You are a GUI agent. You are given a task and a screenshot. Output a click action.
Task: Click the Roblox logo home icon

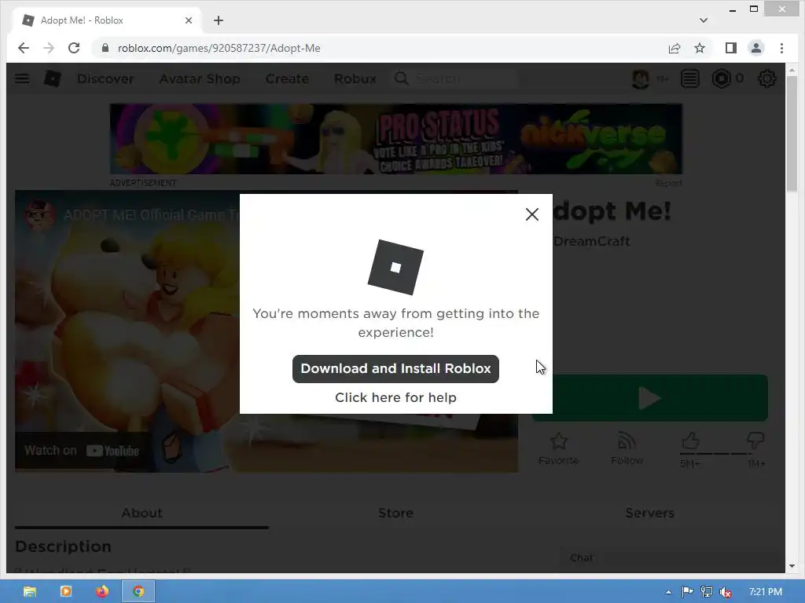53,79
